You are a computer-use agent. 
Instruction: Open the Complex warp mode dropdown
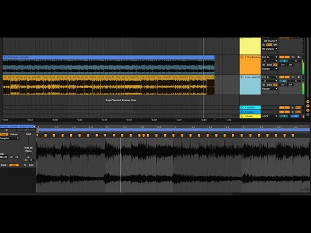click(10, 138)
